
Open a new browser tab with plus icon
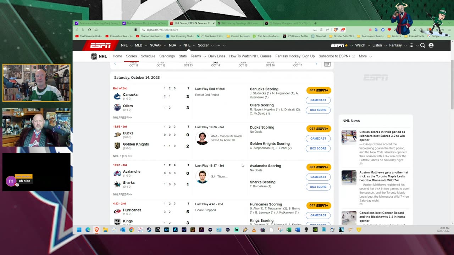pyautogui.click(x=315, y=23)
